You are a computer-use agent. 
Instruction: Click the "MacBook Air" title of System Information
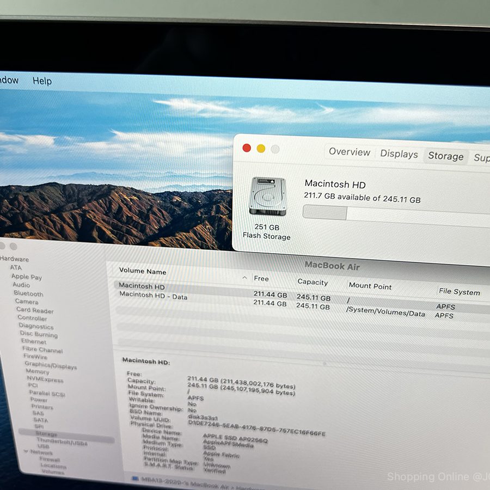point(332,266)
